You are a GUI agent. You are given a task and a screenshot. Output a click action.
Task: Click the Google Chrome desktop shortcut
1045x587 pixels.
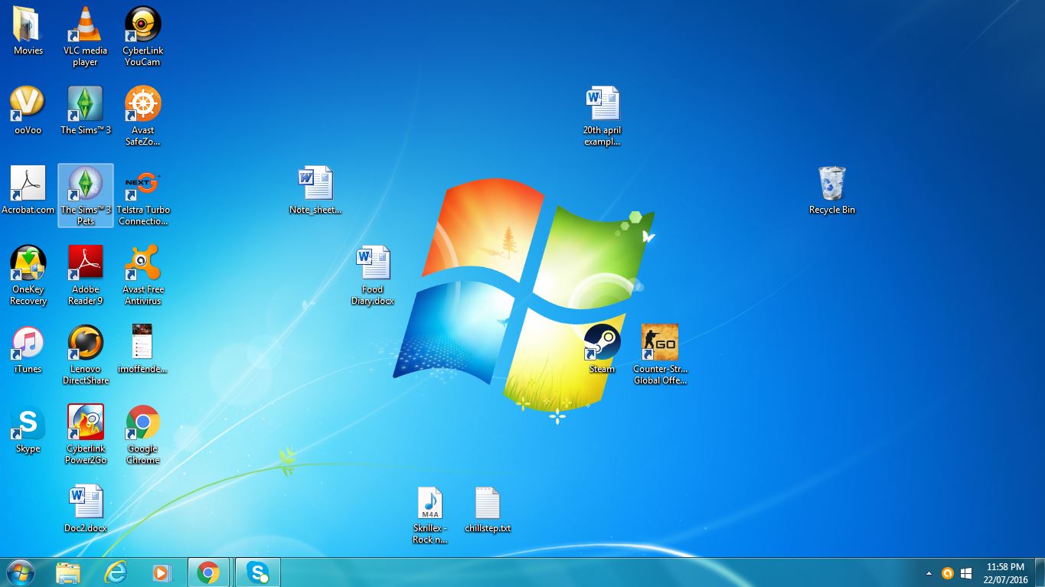click(x=143, y=435)
